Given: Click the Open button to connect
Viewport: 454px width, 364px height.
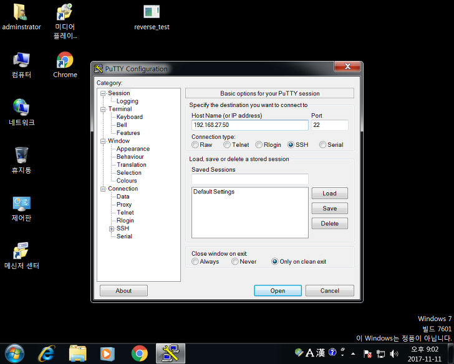Looking at the screenshot, I should click(278, 291).
